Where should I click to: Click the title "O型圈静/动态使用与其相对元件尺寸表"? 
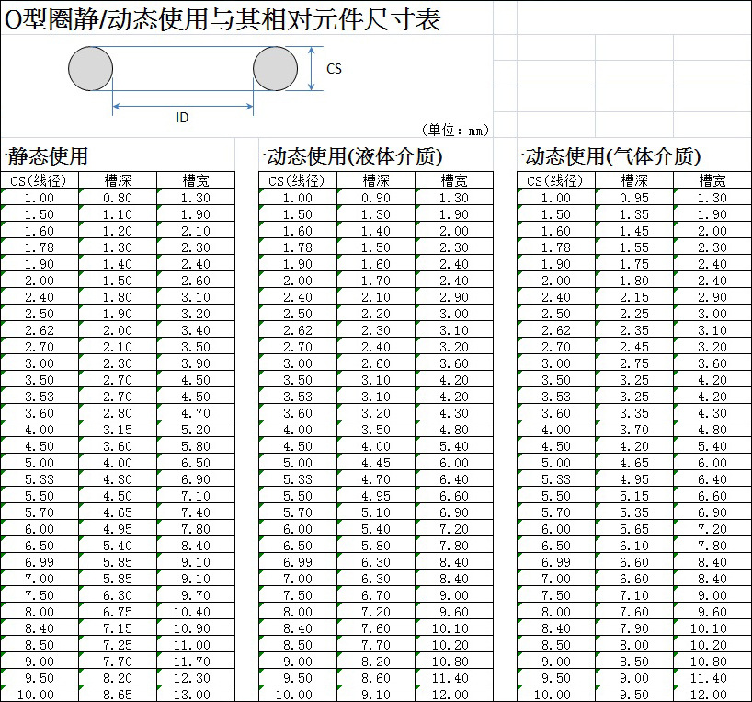222,19
